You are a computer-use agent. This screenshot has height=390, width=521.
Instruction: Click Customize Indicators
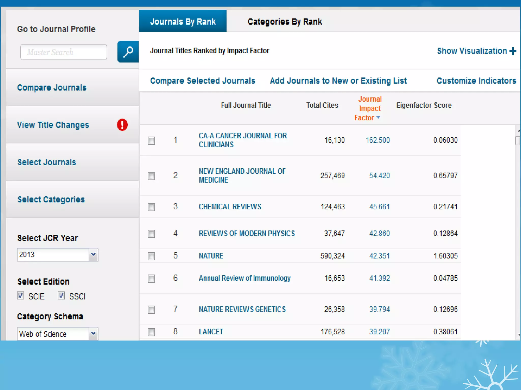476,81
